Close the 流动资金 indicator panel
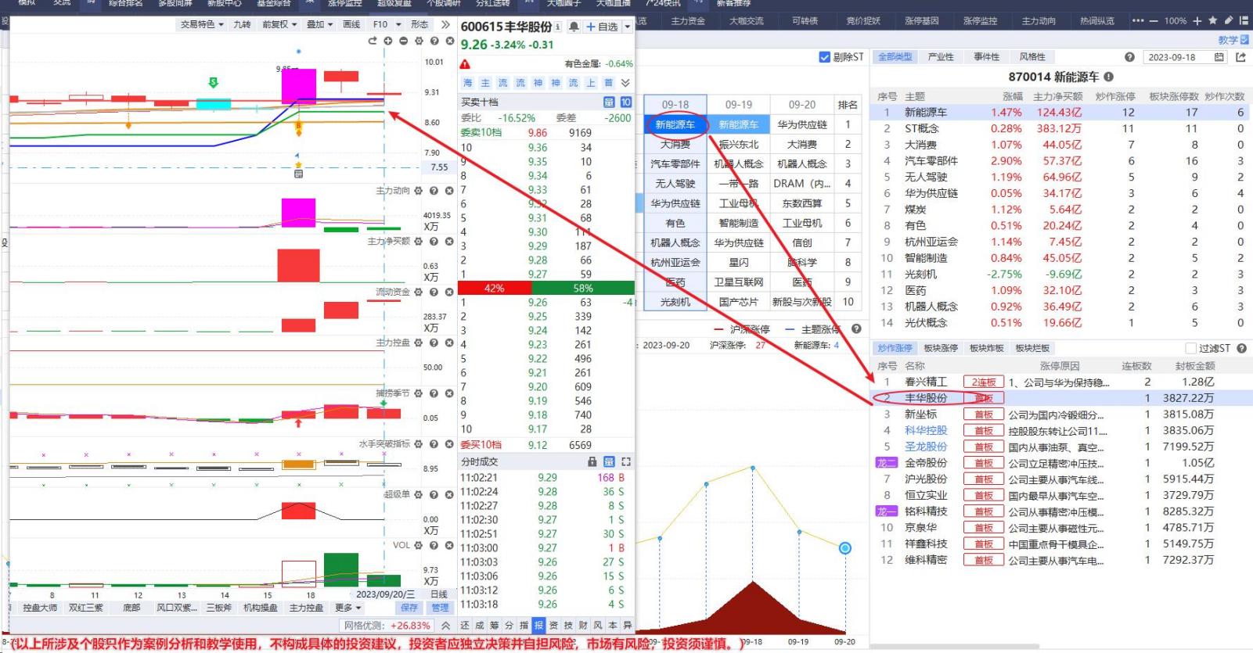This screenshot has height=653, width=1253. click(x=449, y=292)
